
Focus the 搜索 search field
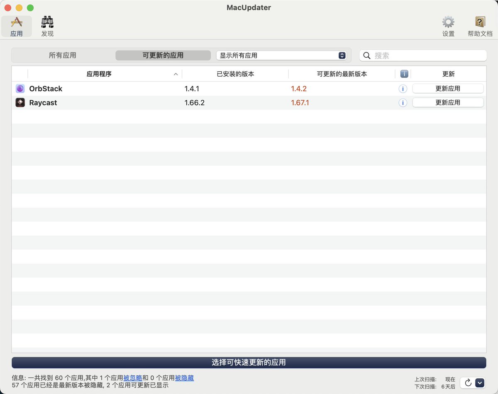point(423,56)
